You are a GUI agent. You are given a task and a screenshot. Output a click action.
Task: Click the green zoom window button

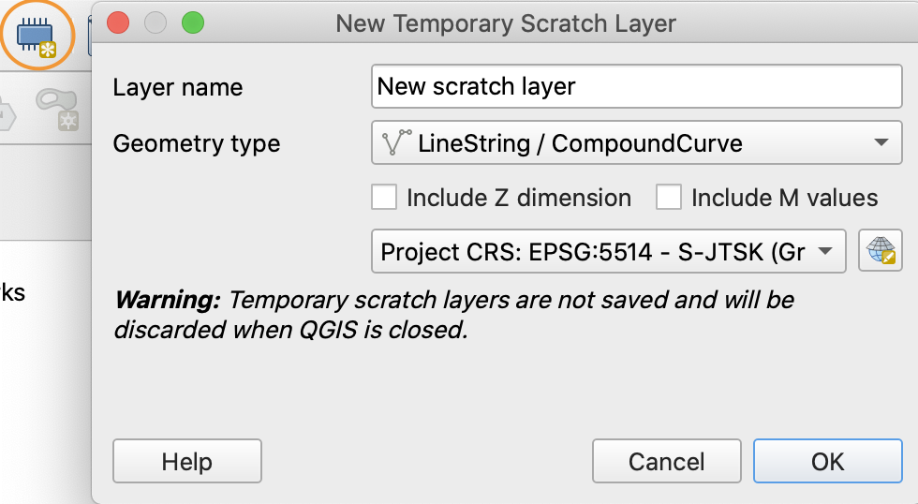[193, 23]
